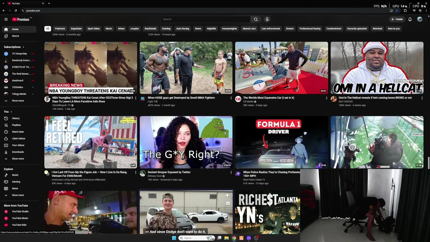This screenshot has height=242, width=430.
Task: Select the New to you chip
Action: tap(394, 29)
